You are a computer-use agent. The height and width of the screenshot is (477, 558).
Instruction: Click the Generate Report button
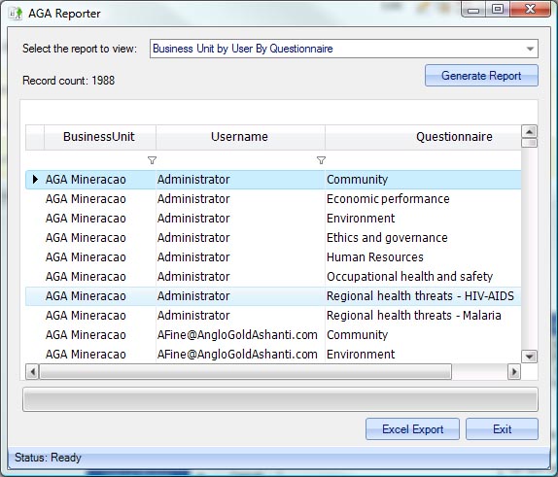(481, 76)
